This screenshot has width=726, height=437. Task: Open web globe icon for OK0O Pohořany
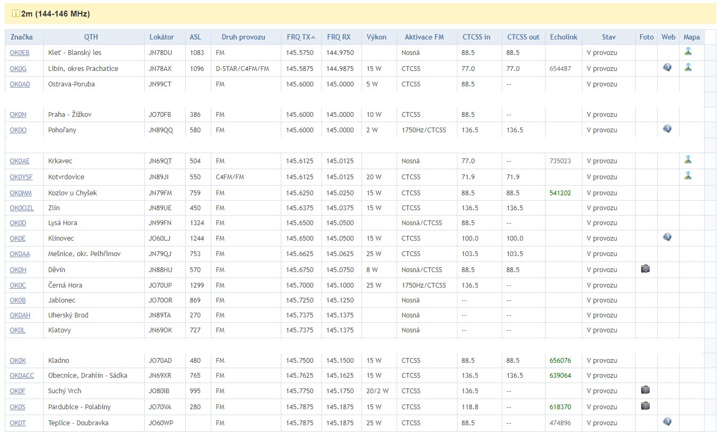pyautogui.click(x=667, y=129)
